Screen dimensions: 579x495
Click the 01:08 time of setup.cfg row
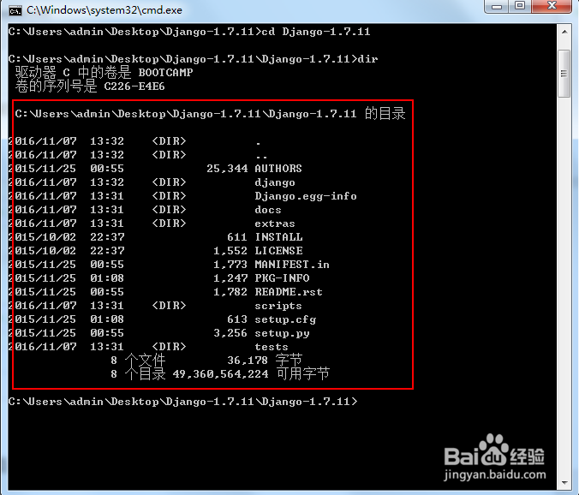coord(107,319)
